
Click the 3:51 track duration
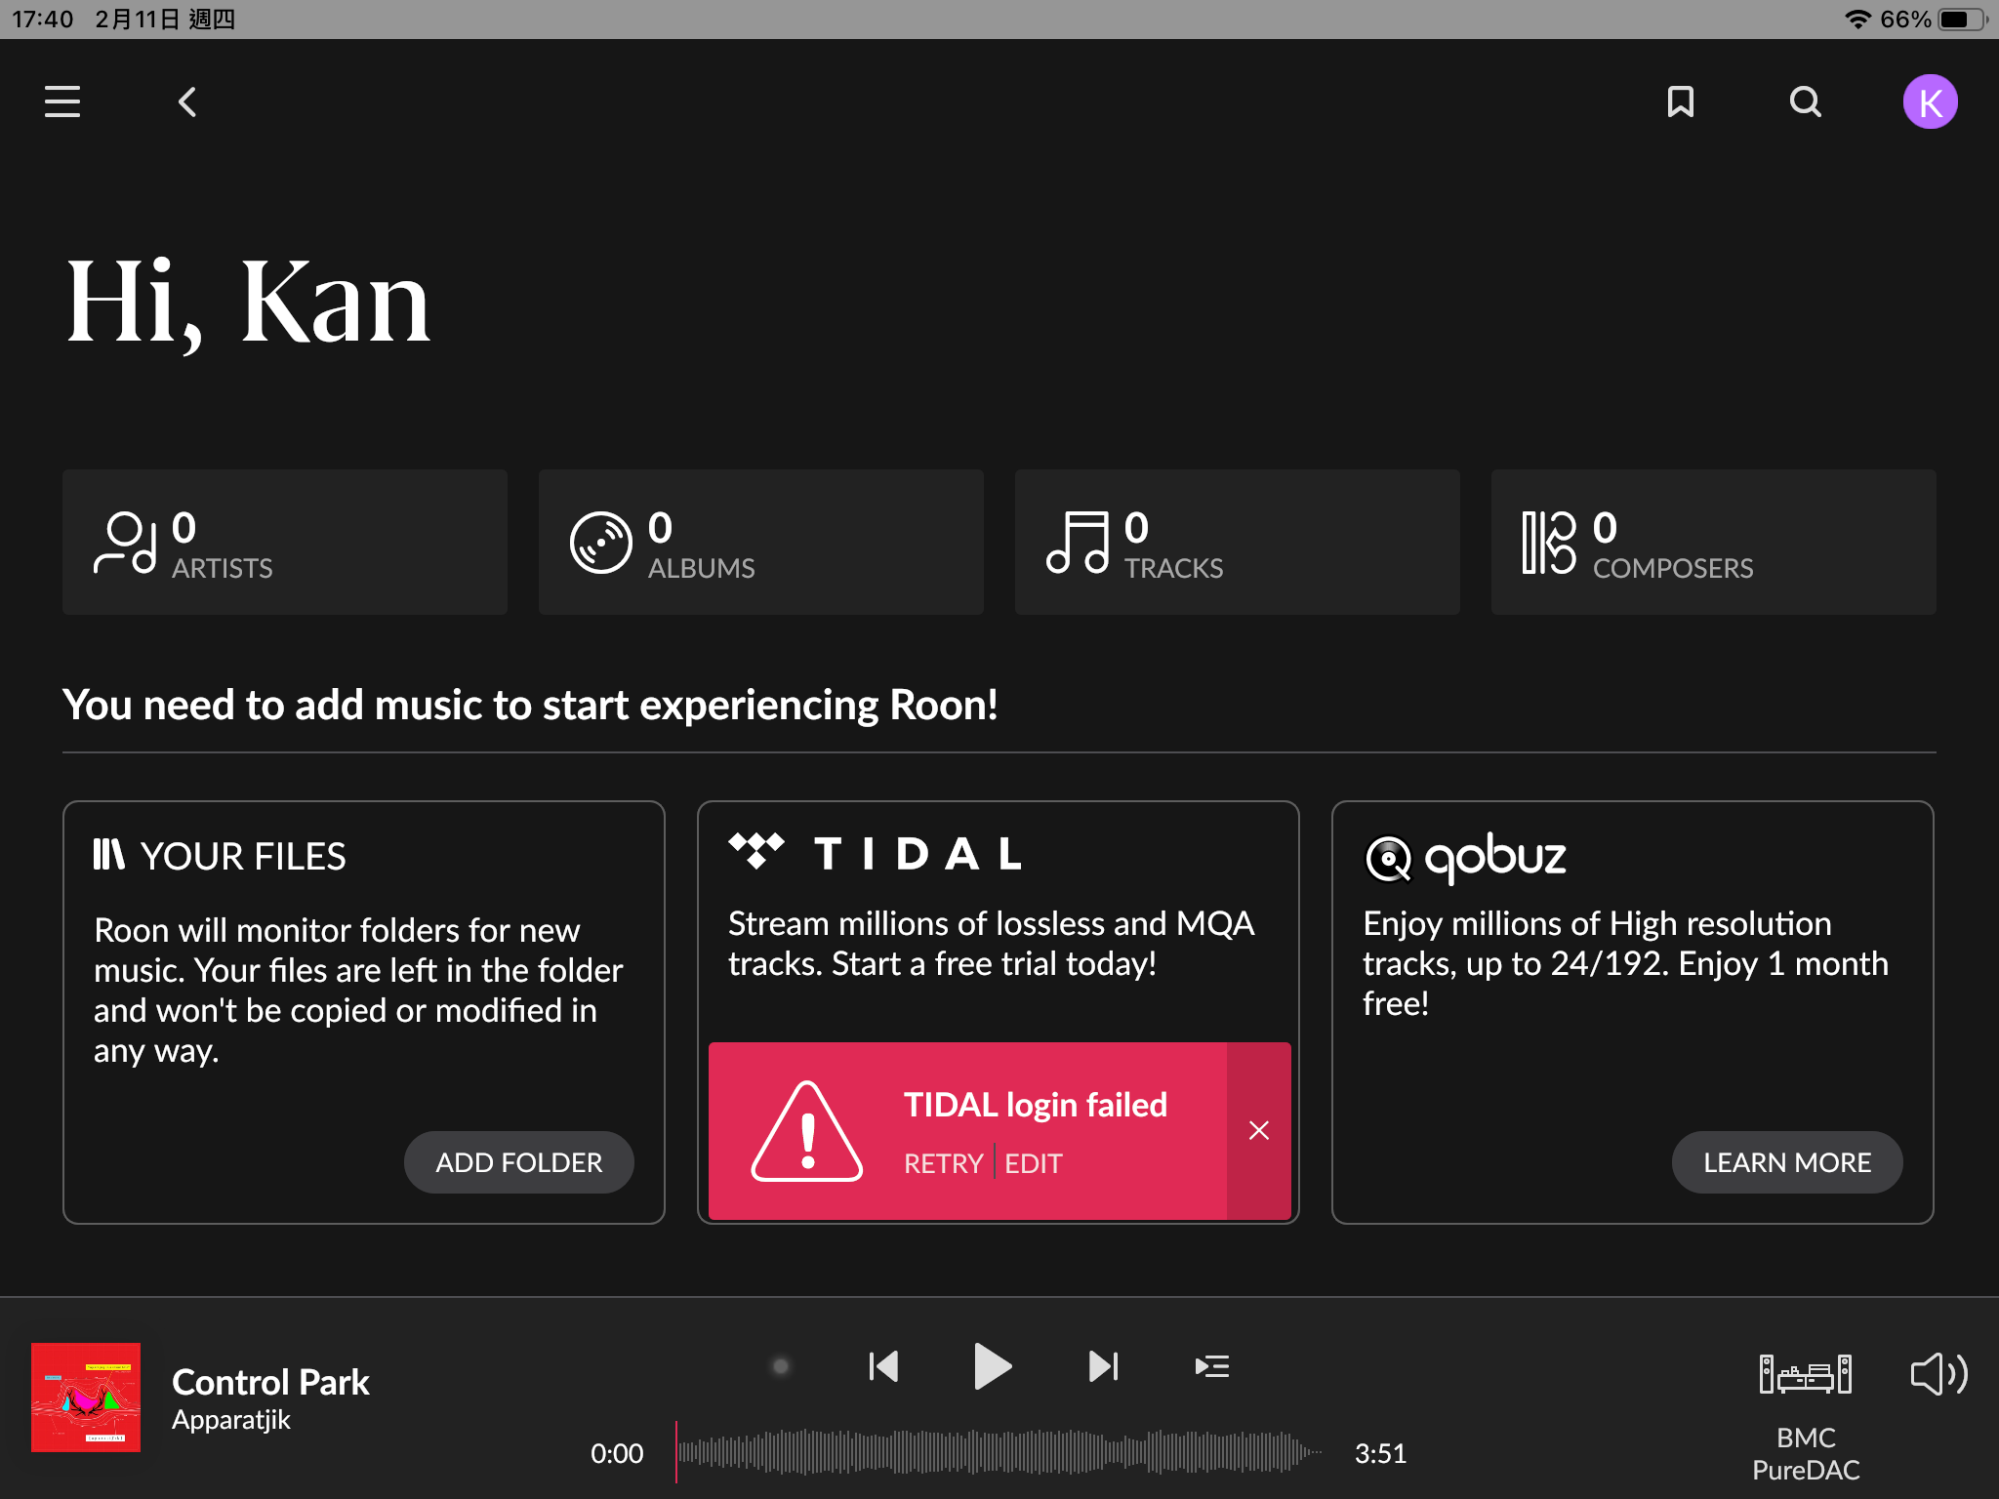tap(1380, 1453)
